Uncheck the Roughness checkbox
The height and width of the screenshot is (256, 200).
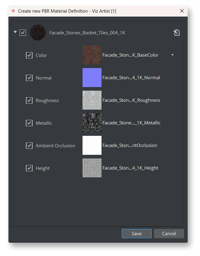[x=29, y=100]
